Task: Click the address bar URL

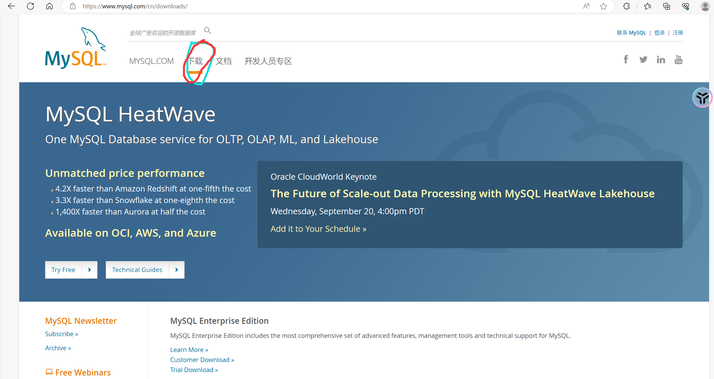Action: pyautogui.click(x=135, y=6)
